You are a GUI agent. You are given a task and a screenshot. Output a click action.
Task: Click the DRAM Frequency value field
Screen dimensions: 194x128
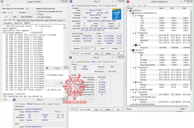tap(102, 77)
